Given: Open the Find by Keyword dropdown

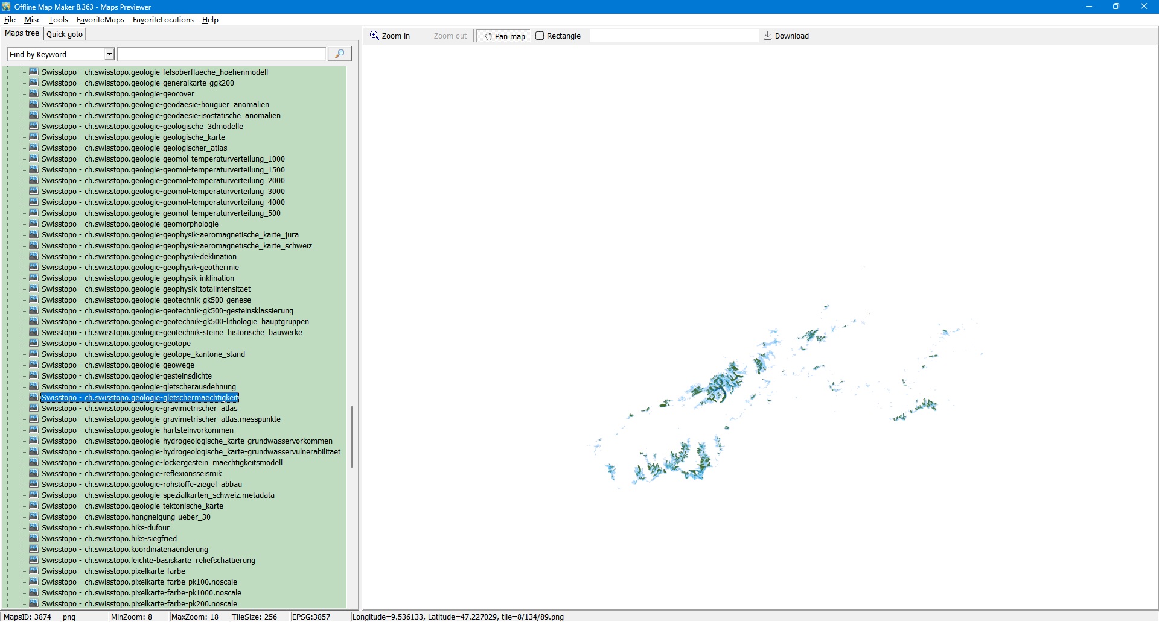Looking at the screenshot, I should pyautogui.click(x=109, y=55).
